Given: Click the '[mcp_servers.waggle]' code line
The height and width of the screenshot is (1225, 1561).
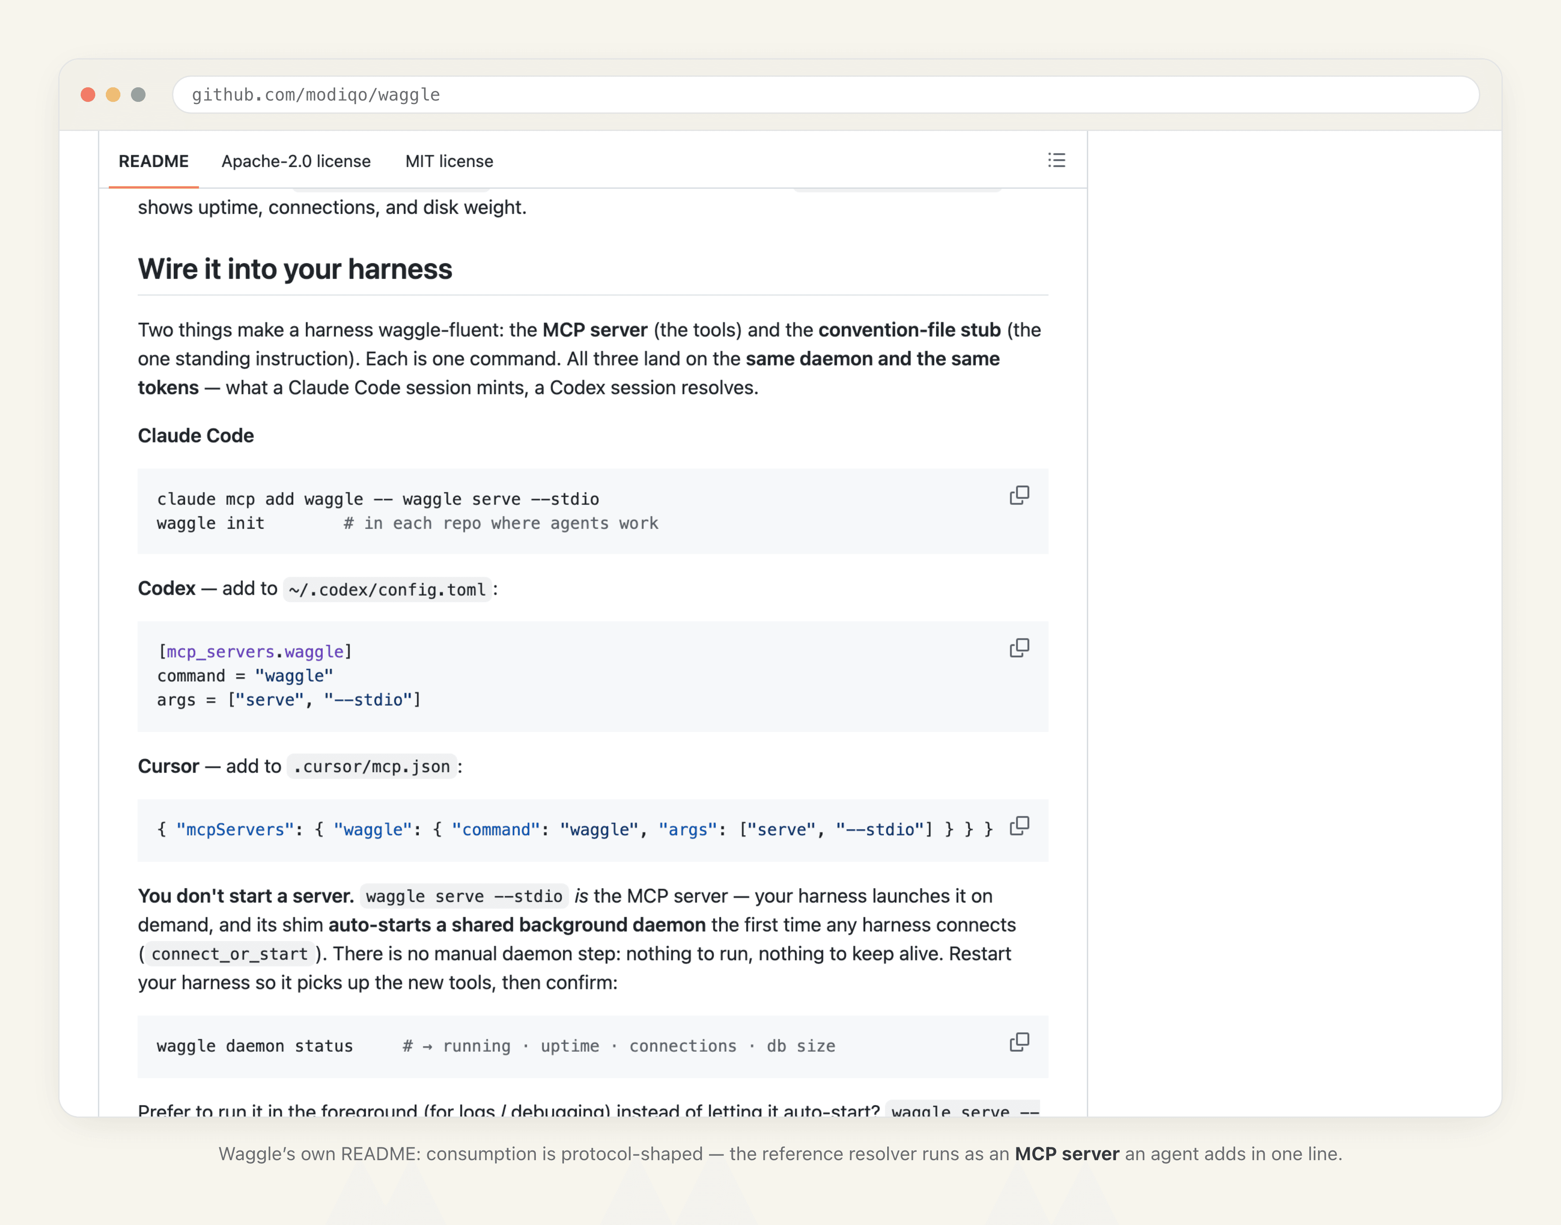Looking at the screenshot, I should coord(254,651).
